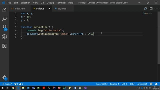
Task: Open the Search view in activity bar
Action: pos(4,19)
